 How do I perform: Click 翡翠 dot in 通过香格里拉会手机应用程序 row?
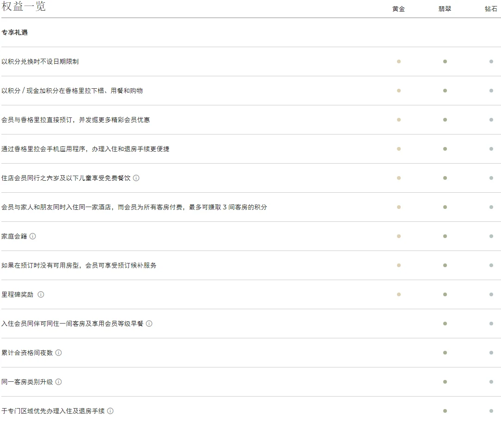[445, 149]
